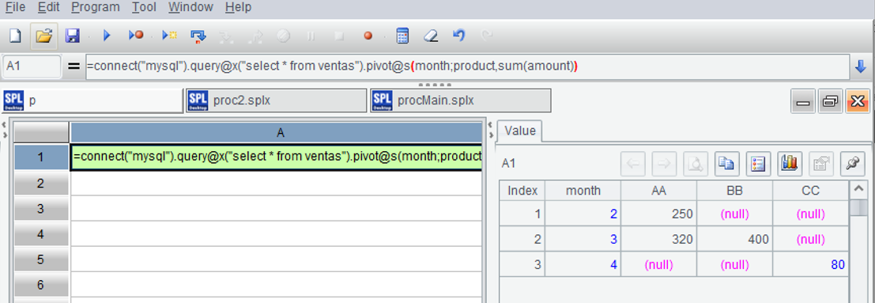The image size is (875, 303).
Task: Open the Program menu
Action: [96, 8]
